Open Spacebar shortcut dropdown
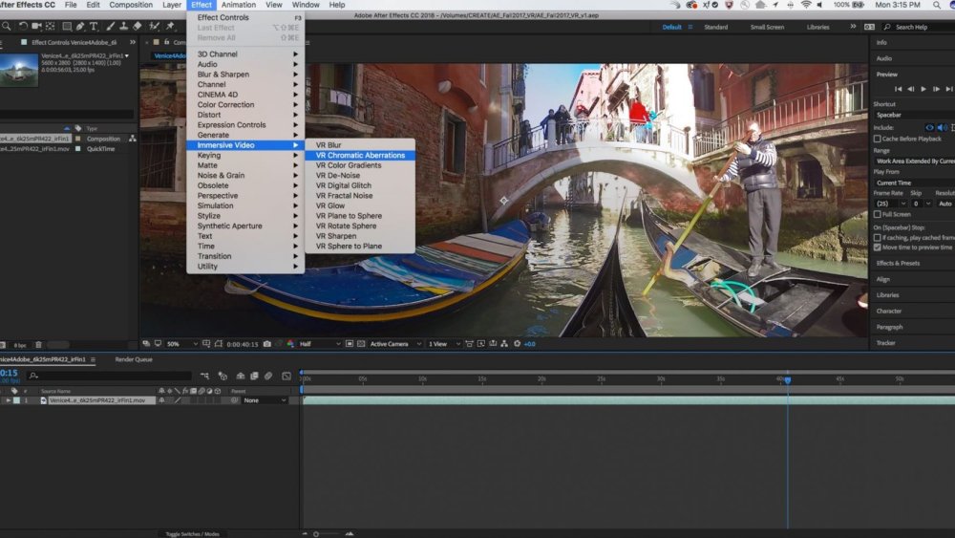This screenshot has width=955, height=538. tap(914, 116)
